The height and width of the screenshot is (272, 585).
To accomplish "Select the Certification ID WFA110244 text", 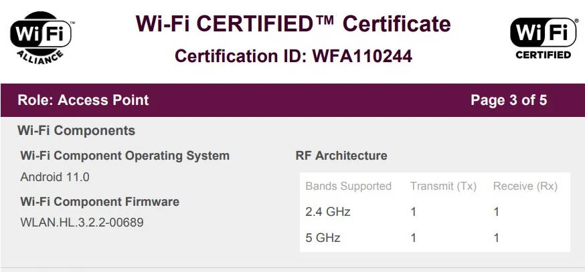I will click(293, 57).
